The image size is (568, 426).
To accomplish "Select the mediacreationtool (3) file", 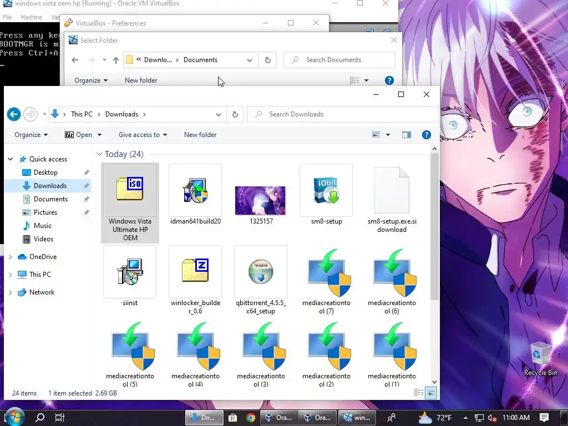I will [x=261, y=354].
